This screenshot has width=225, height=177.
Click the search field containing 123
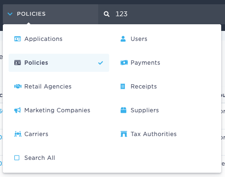[162, 14]
